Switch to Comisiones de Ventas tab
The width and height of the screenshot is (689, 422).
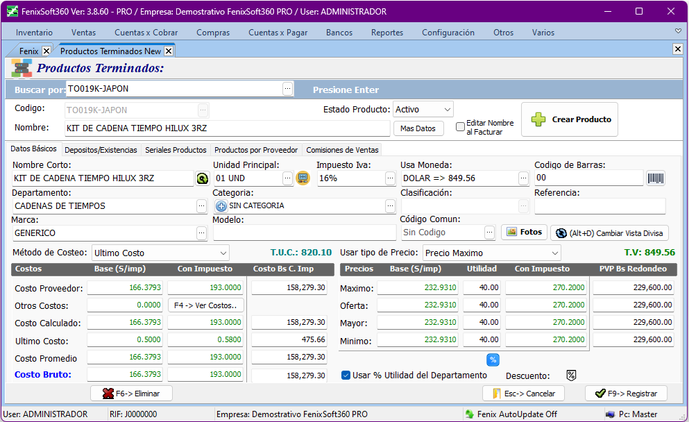tap(342, 150)
